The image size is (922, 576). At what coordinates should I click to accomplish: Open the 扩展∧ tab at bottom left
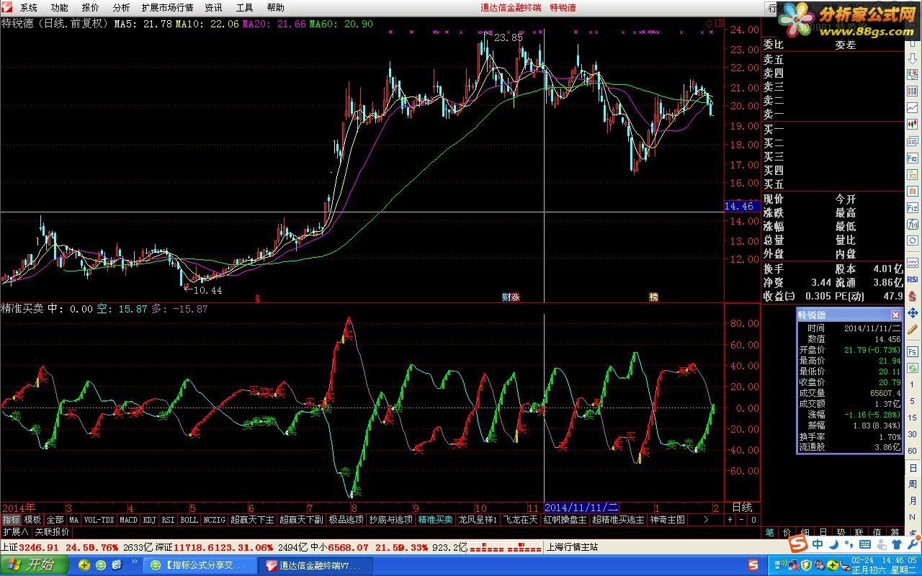[15, 532]
